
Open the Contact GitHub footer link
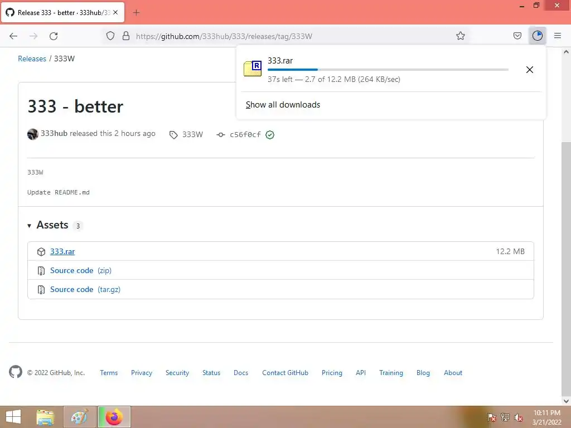pyautogui.click(x=285, y=373)
